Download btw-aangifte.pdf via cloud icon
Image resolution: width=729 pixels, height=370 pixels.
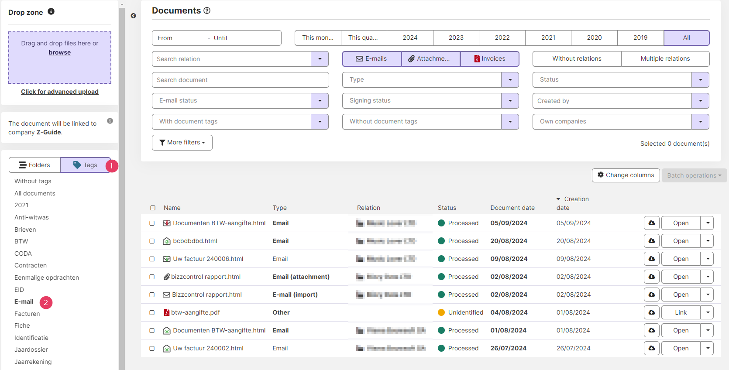[x=651, y=312]
